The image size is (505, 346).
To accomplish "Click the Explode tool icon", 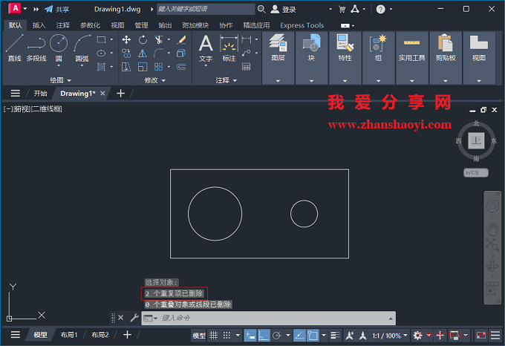I will [x=181, y=53].
